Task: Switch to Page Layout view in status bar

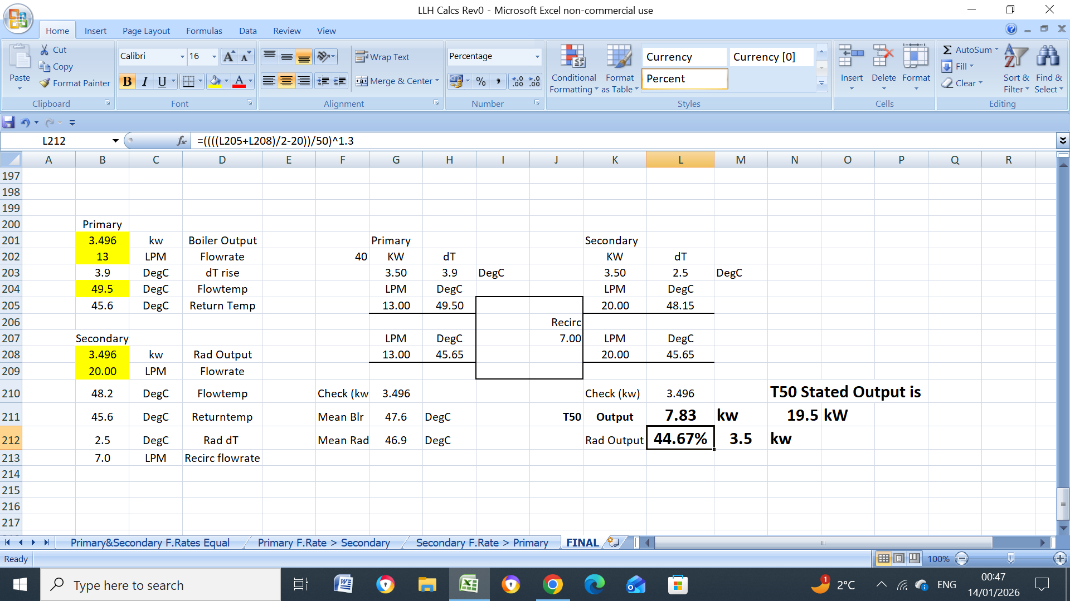Action: click(899, 558)
